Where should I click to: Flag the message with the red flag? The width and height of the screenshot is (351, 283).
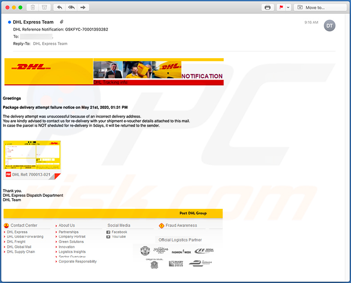pyautogui.click(x=281, y=8)
